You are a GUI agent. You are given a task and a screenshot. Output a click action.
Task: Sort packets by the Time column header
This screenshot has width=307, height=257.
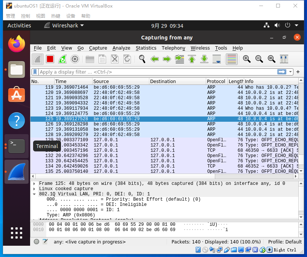[73, 81]
